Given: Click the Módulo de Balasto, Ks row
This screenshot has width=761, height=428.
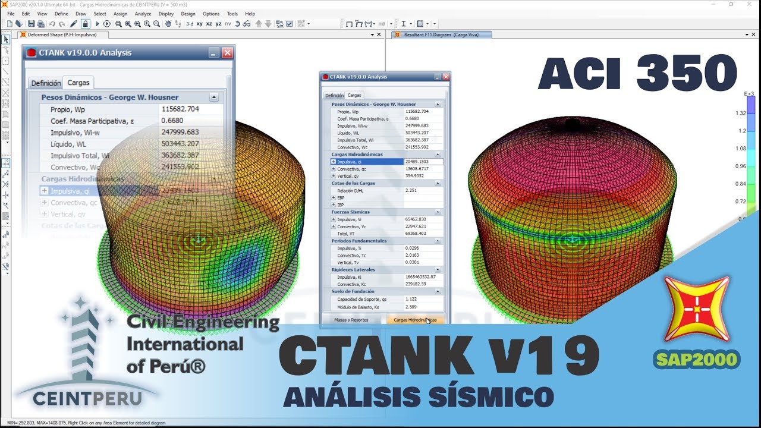Looking at the screenshot, I should [386, 306].
